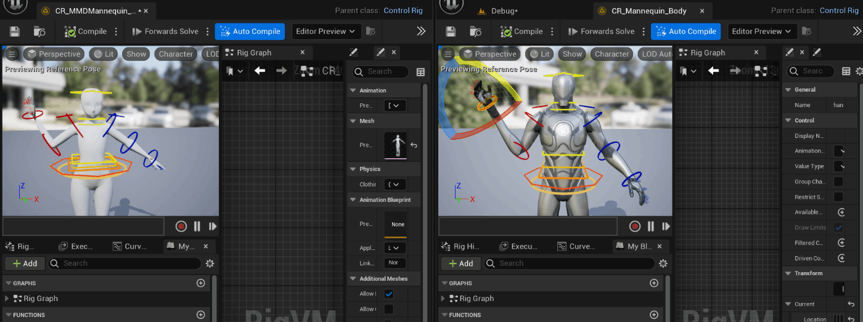Open right viewport hamburger options menu
The height and width of the screenshot is (322, 863).
[x=448, y=54]
